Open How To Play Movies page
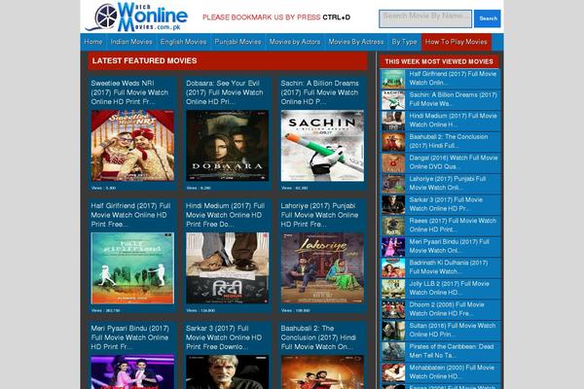Image resolution: width=584 pixels, height=389 pixels. [456, 42]
